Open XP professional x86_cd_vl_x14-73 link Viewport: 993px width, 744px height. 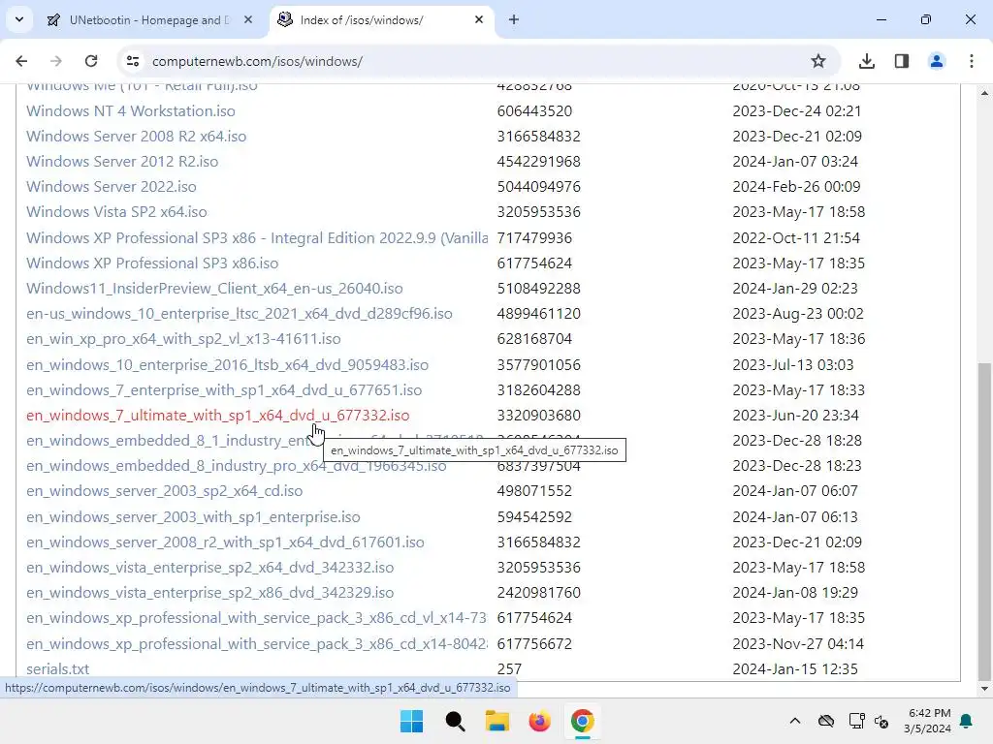pyautogui.click(x=256, y=618)
